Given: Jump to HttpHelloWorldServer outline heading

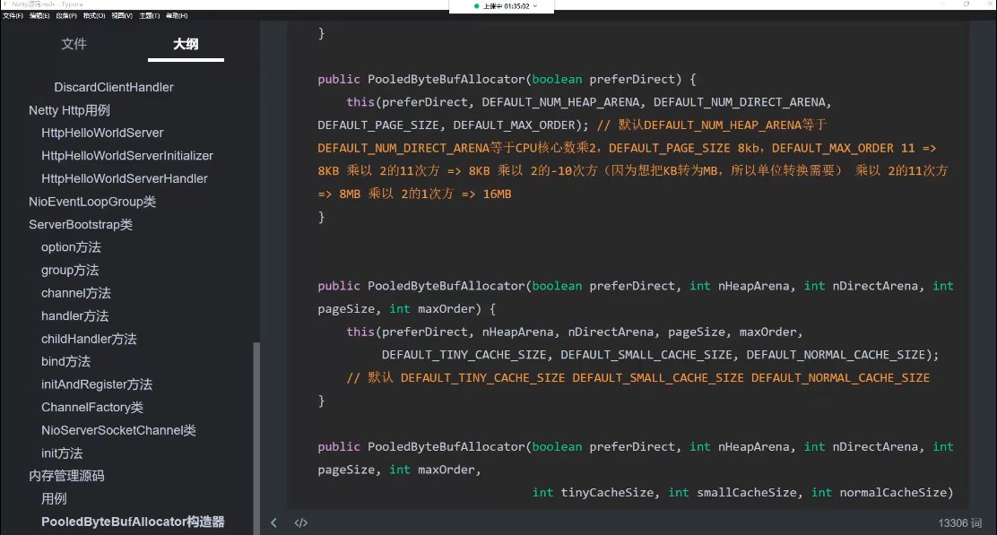Looking at the screenshot, I should pos(102,133).
